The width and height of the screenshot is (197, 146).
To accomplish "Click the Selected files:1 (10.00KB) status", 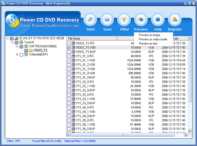I will (x=80, y=141).
